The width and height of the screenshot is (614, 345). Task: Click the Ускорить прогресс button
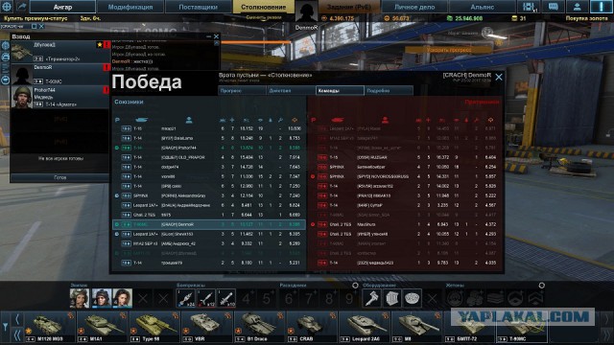(x=449, y=50)
